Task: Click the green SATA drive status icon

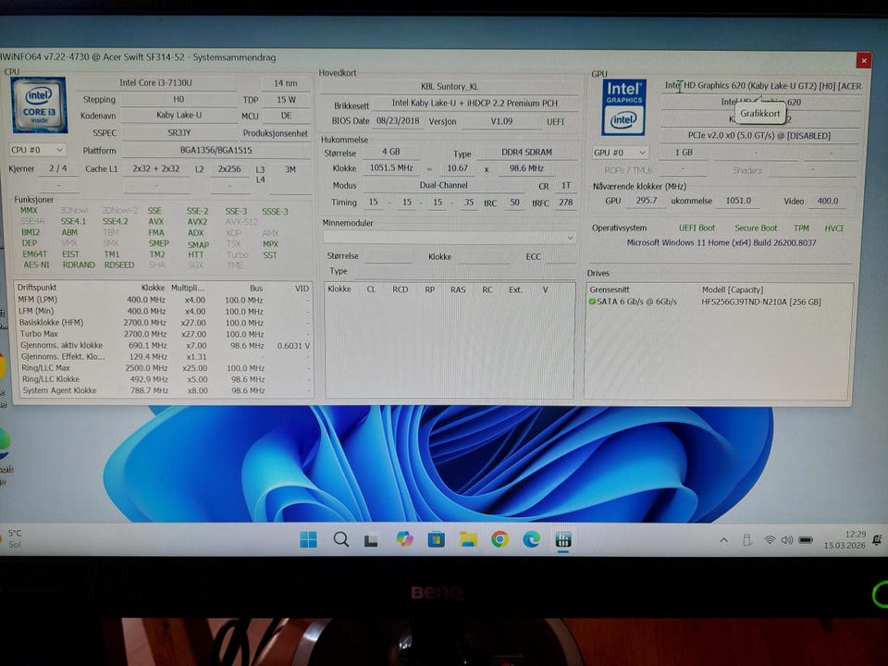Action: (x=592, y=302)
